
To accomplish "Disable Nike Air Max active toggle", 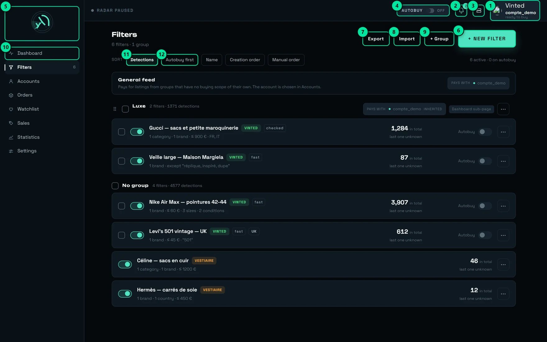I will click(x=137, y=206).
